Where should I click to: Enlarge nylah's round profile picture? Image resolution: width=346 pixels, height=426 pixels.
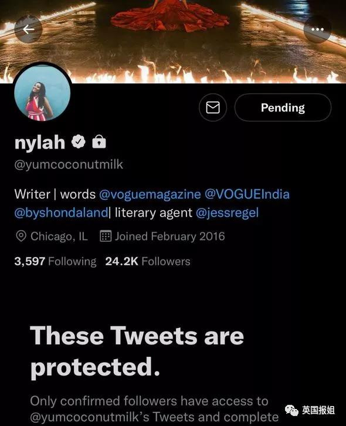pos(42,93)
